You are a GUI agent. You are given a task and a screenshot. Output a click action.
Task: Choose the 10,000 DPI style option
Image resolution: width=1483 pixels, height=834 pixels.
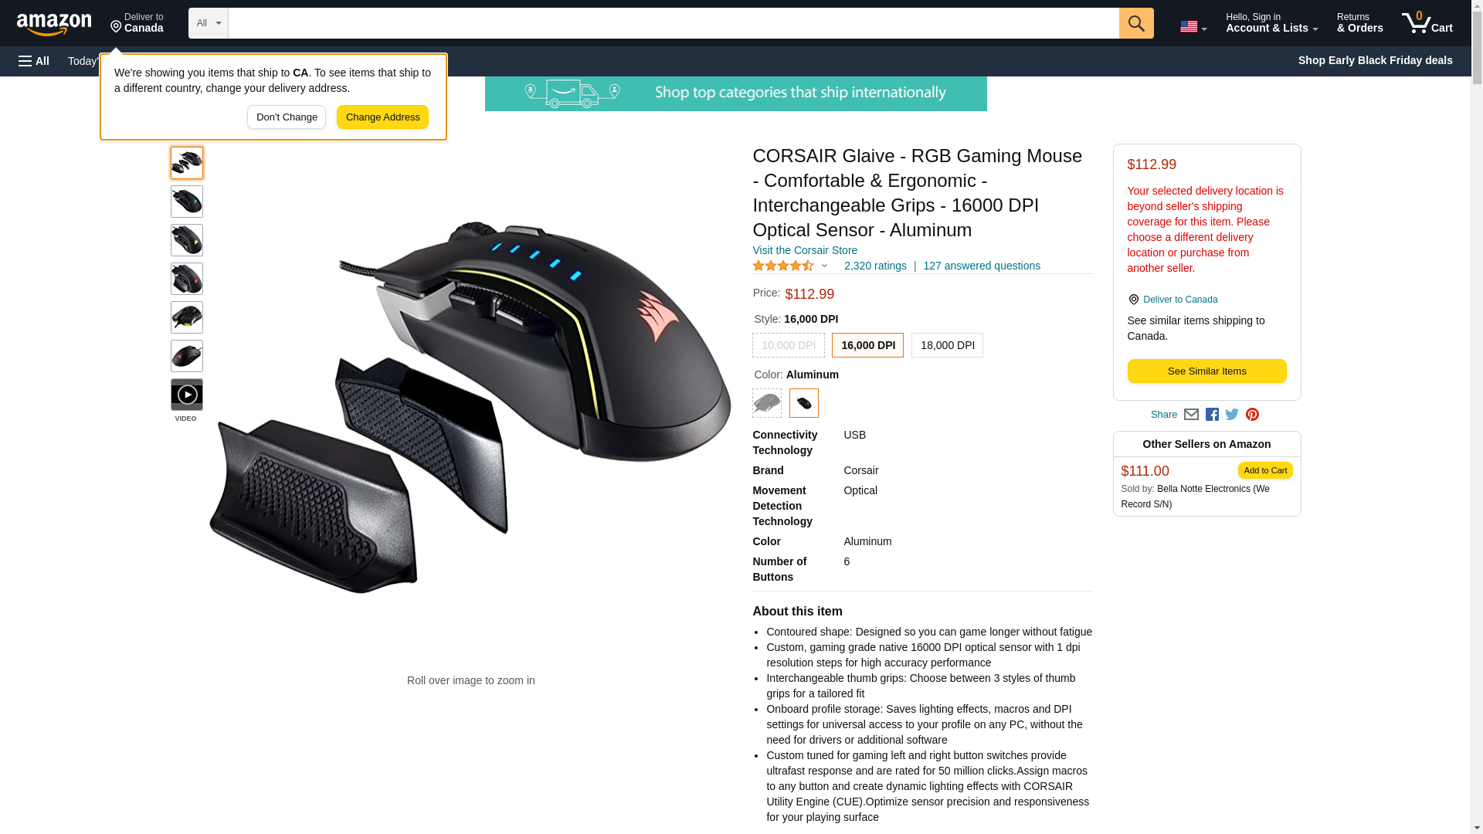pyautogui.click(x=788, y=345)
